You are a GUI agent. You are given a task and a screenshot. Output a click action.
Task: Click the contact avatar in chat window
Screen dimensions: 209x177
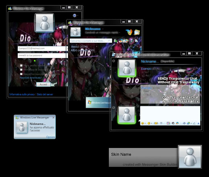click(x=127, y=68)
